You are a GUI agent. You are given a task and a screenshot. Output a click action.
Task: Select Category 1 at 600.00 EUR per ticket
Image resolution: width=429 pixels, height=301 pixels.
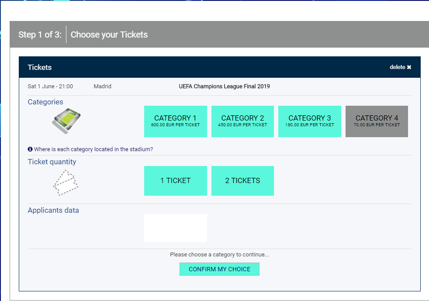click(x=175, y=121)
